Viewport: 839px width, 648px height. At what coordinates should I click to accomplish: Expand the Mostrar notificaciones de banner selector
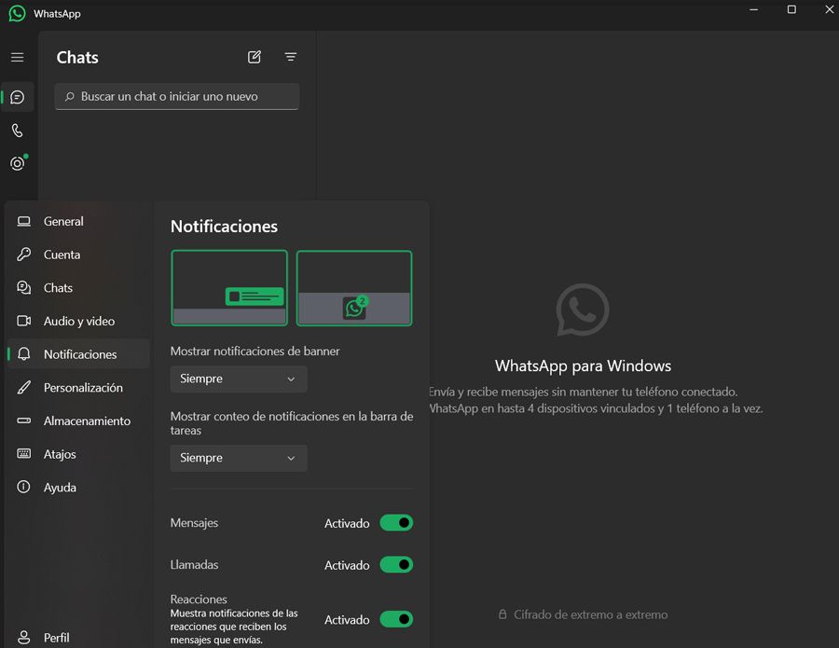[238, 379]
